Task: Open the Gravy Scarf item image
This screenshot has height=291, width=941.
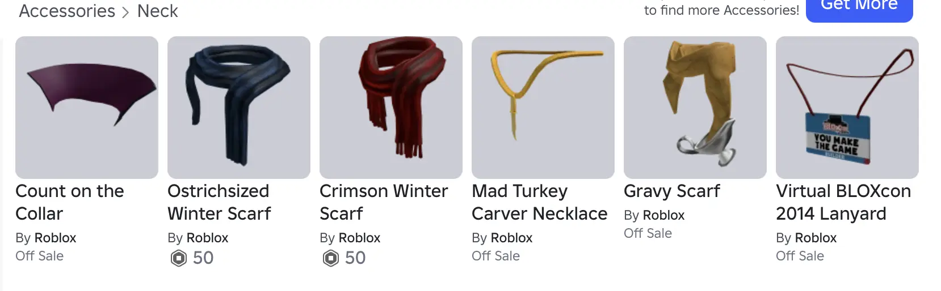Action: point(695,108)
